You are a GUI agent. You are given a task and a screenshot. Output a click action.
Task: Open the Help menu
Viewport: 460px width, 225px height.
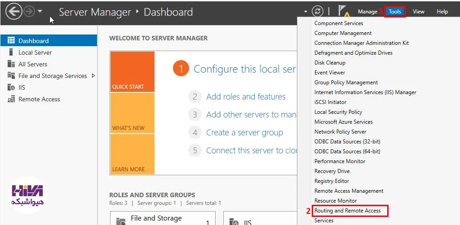pyautogui.click(x=442, y=12)
